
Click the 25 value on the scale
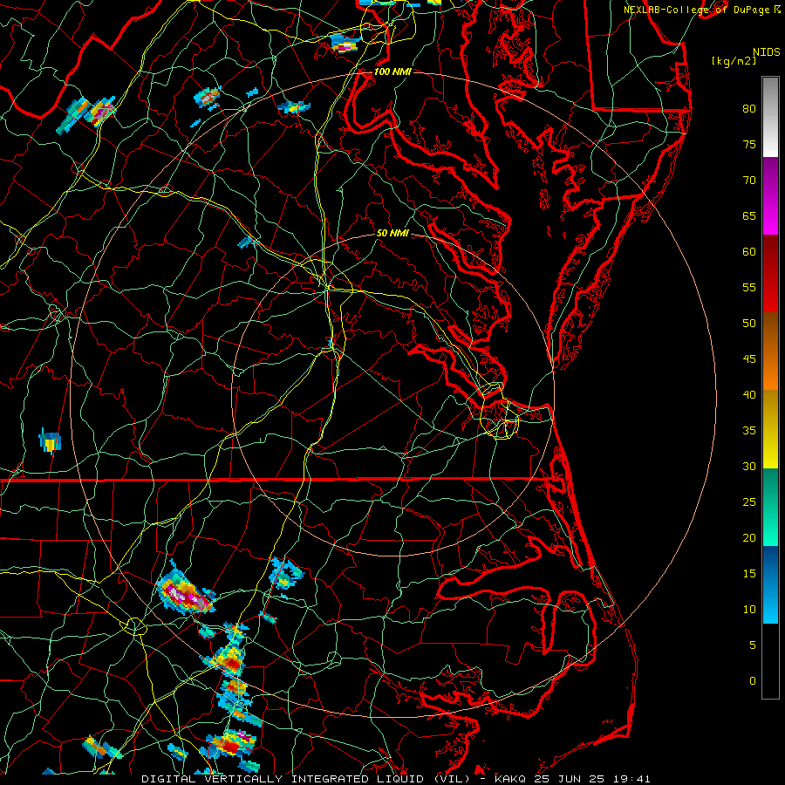tap(749, 502)
